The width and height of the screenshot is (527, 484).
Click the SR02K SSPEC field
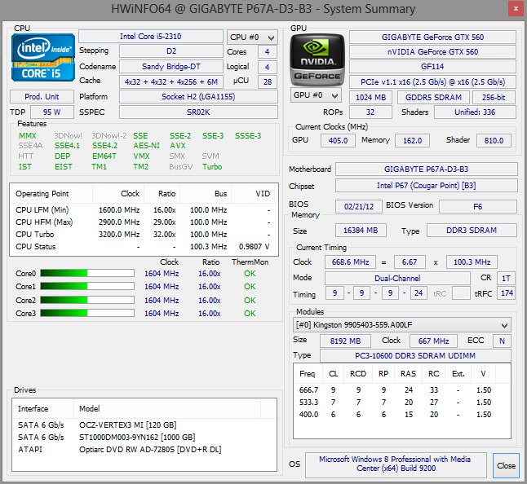[x=198, y=112]
